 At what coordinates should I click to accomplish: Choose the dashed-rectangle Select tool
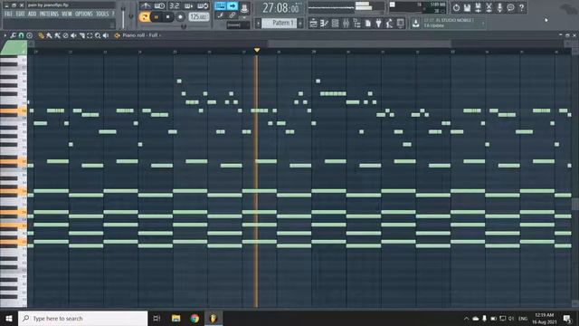[x=90, y=35]
